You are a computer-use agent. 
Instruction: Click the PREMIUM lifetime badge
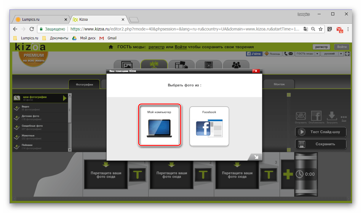point(33,58)
